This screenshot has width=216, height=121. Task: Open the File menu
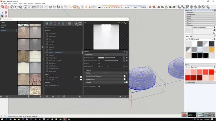click(2, 4)
